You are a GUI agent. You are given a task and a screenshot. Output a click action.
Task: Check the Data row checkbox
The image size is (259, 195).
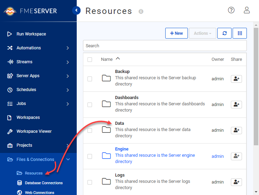[90, 130]
